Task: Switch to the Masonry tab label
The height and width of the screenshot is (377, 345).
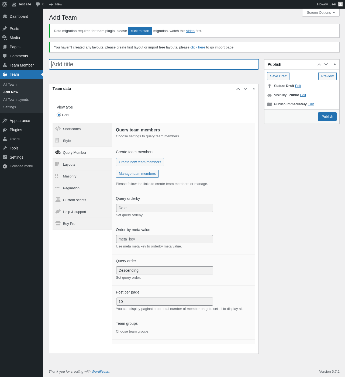Action: click(x=70, y=176)
